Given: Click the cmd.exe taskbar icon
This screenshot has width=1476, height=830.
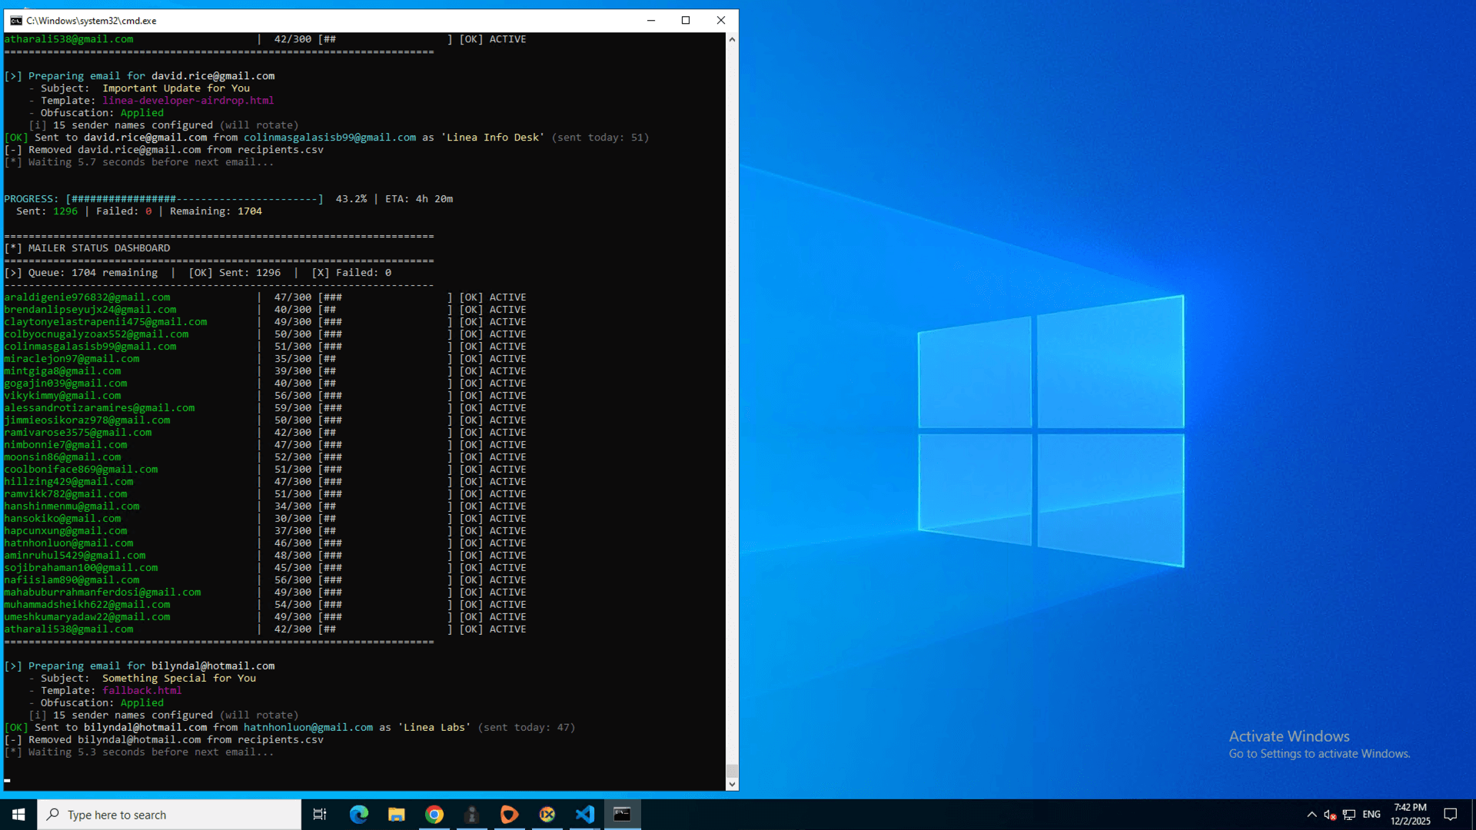Looking at the screenshot, I should pyautogui.click(x=622, y=815).
